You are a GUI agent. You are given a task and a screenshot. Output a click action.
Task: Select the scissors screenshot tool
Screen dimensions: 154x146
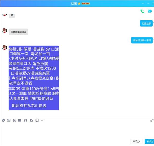pos(14,120)
